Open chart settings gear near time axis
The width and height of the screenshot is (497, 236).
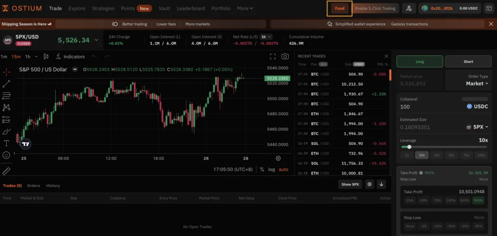pos(278,158)
